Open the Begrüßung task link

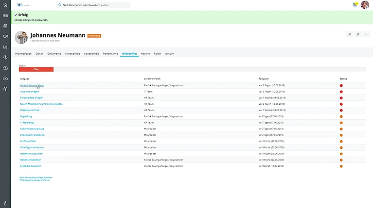[x=26, y=116]
